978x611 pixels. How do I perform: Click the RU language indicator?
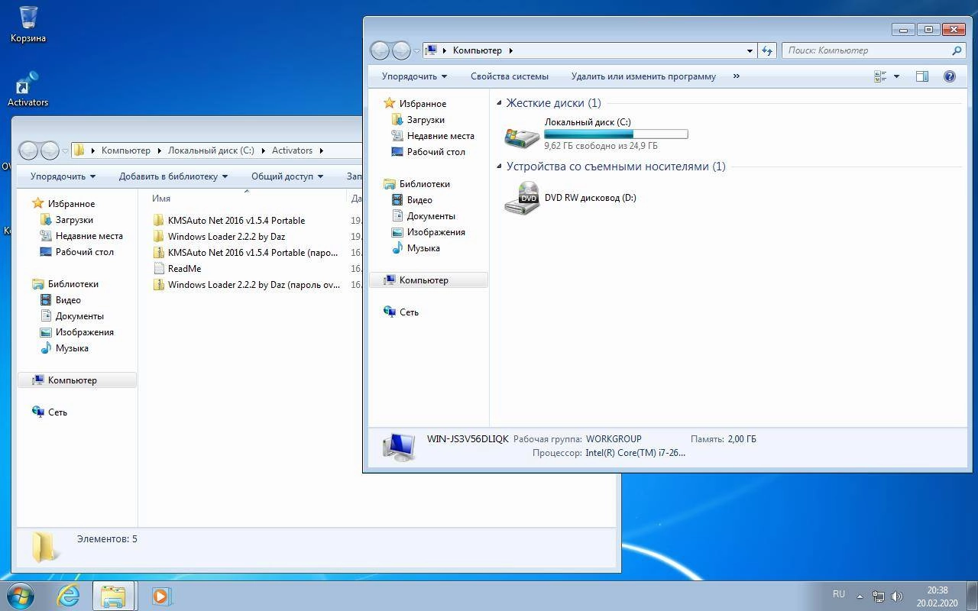pyautogui.click(x=839, y=594)
